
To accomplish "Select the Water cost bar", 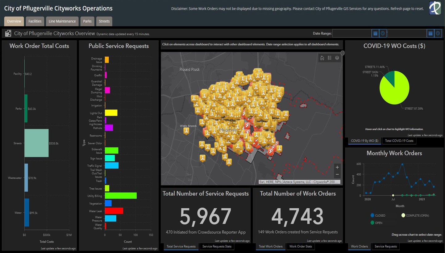I will (27, 213).
